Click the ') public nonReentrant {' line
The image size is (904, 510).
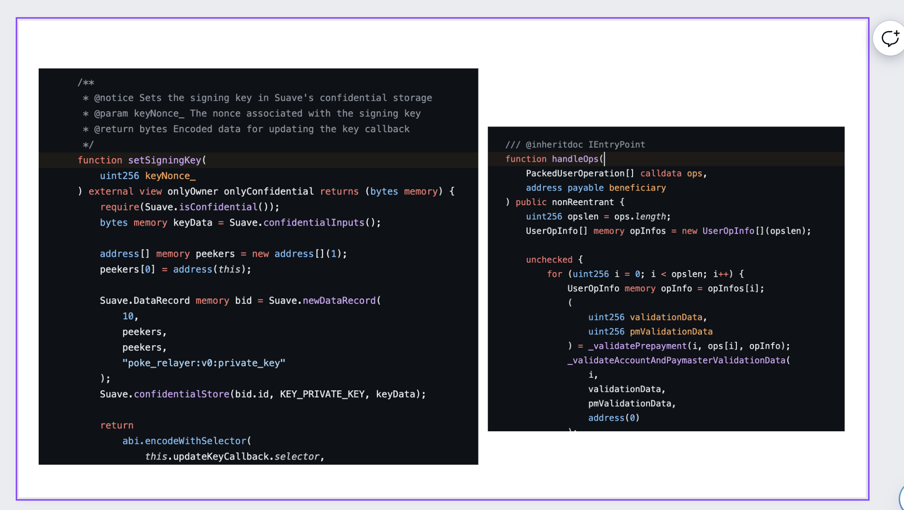click(x=565, y=202)
